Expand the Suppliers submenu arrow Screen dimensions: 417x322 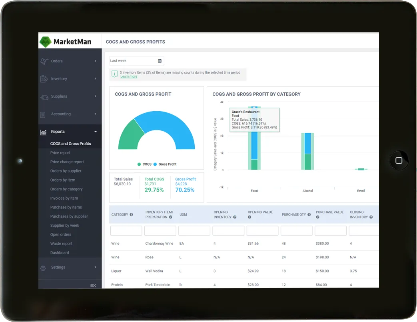tap(95, 96)
